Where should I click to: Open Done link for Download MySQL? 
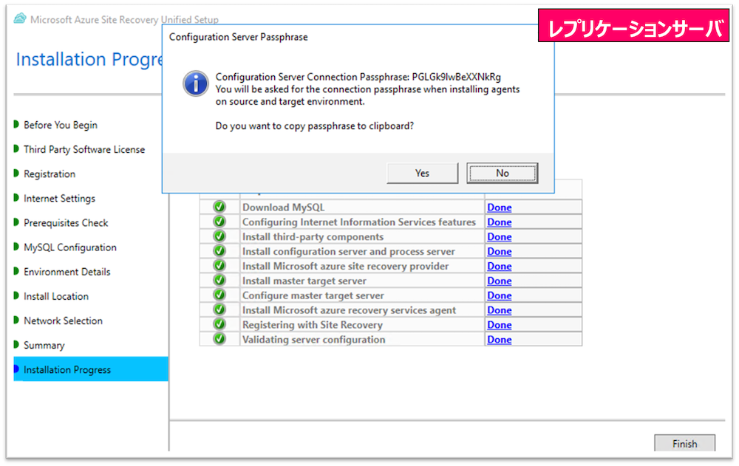(499, 208)
